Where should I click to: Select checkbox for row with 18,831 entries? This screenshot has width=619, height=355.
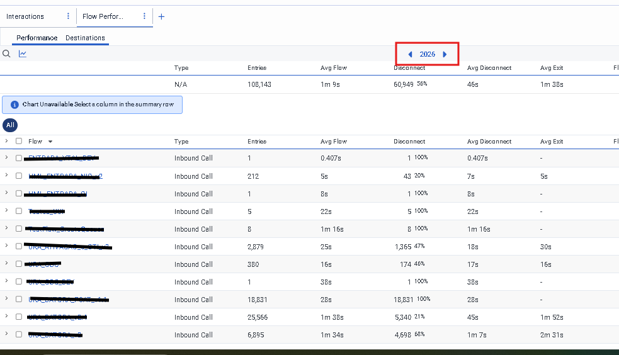click(19, 300)
